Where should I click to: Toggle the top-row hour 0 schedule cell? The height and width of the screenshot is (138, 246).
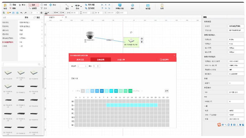click(x=76, y=101)
